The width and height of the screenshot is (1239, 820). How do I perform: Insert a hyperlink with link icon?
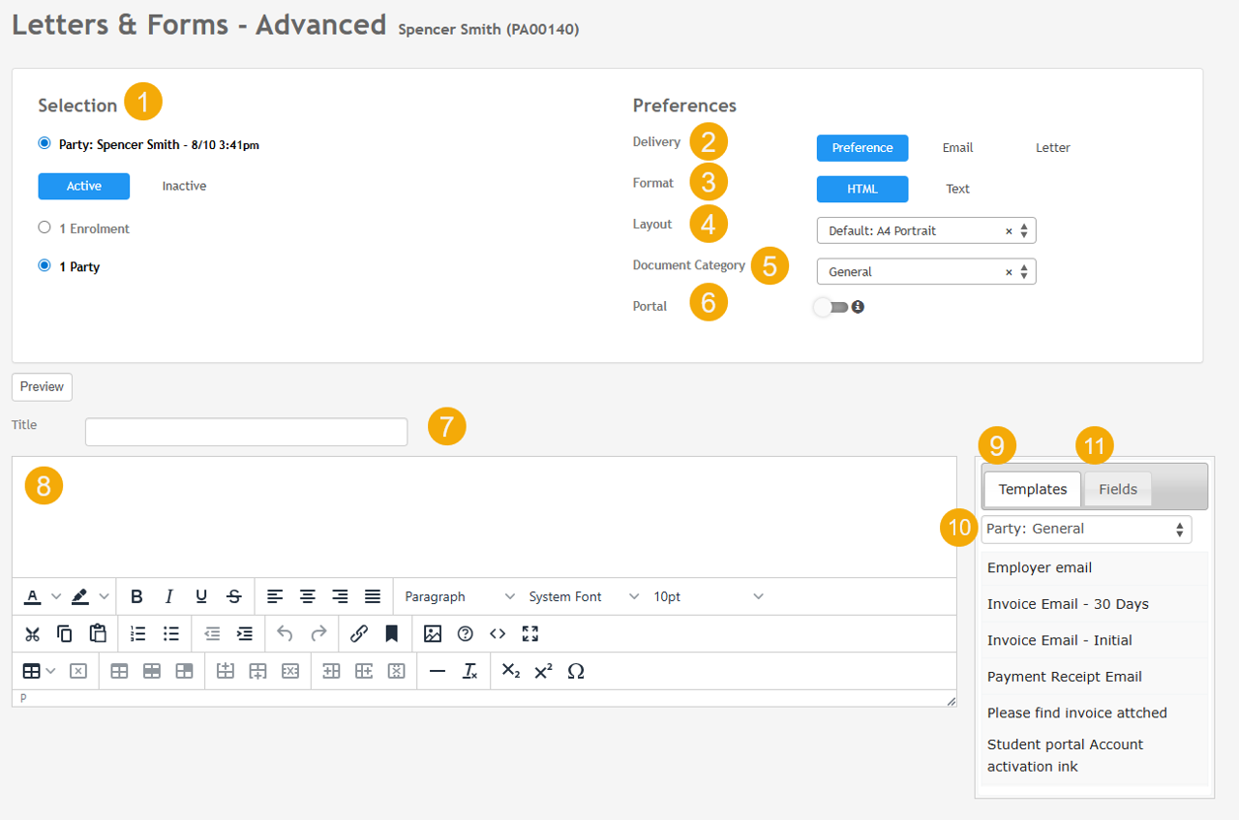click(x=359, y=633)
